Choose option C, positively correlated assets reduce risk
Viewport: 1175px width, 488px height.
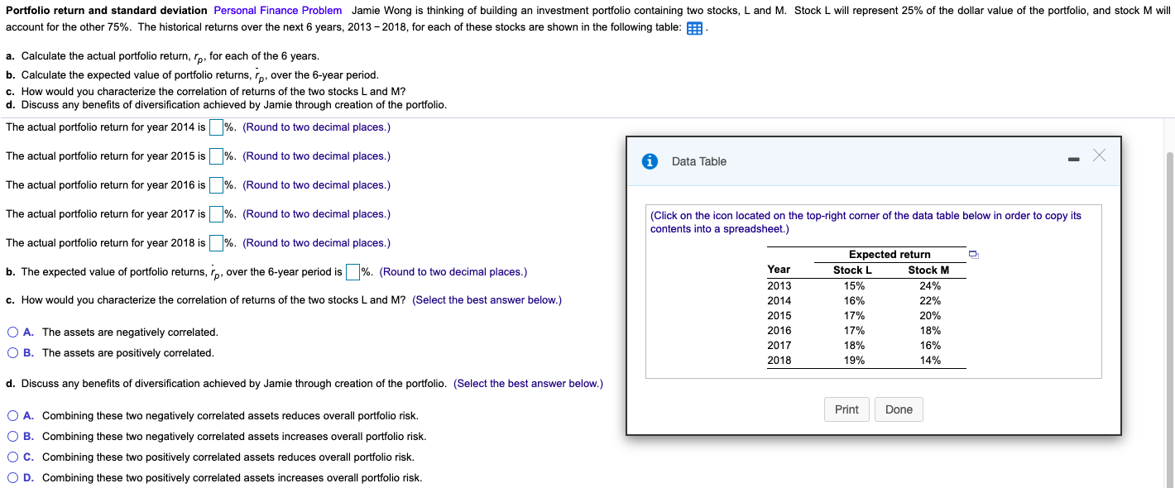point(12,457)
